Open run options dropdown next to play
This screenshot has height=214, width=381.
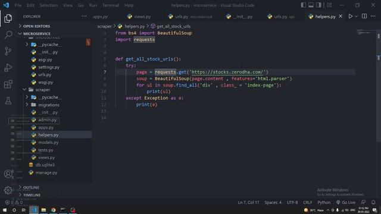(356, 16)
